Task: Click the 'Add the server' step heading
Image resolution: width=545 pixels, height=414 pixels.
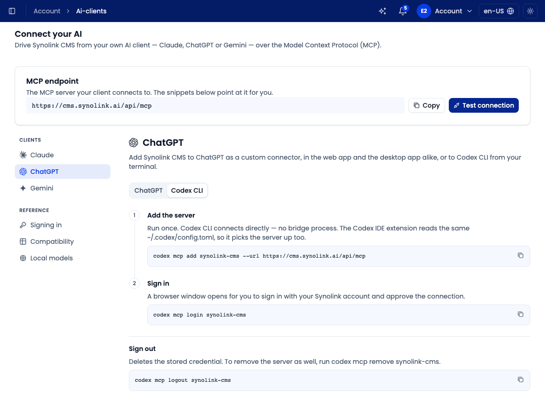Action: point(171,215)
